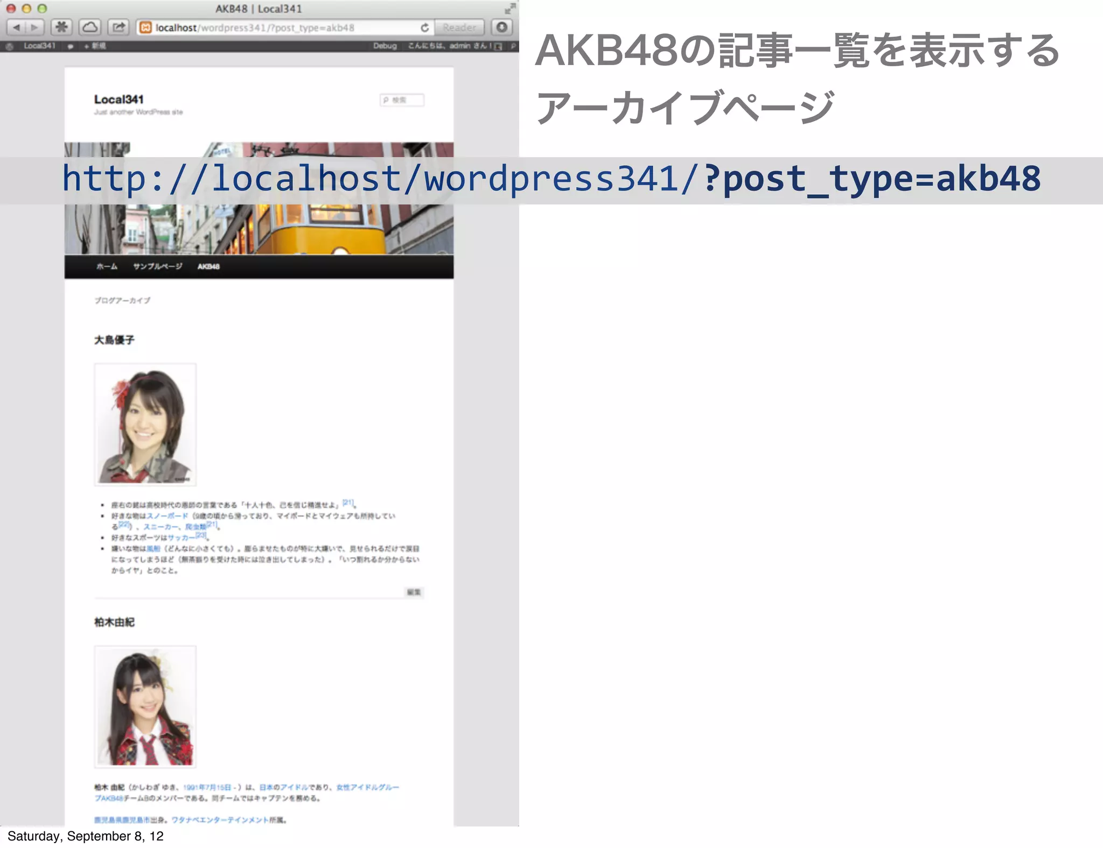Click the tram header banner image

pyautogui.click(x=259, y=198)
